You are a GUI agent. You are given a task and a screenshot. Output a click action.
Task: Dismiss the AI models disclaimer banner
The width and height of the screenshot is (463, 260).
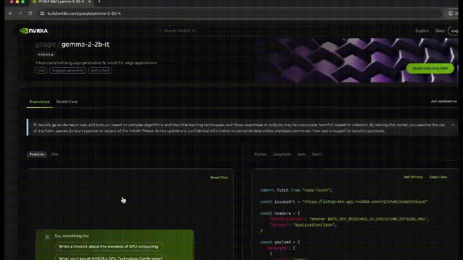click(x=453, y=125)
